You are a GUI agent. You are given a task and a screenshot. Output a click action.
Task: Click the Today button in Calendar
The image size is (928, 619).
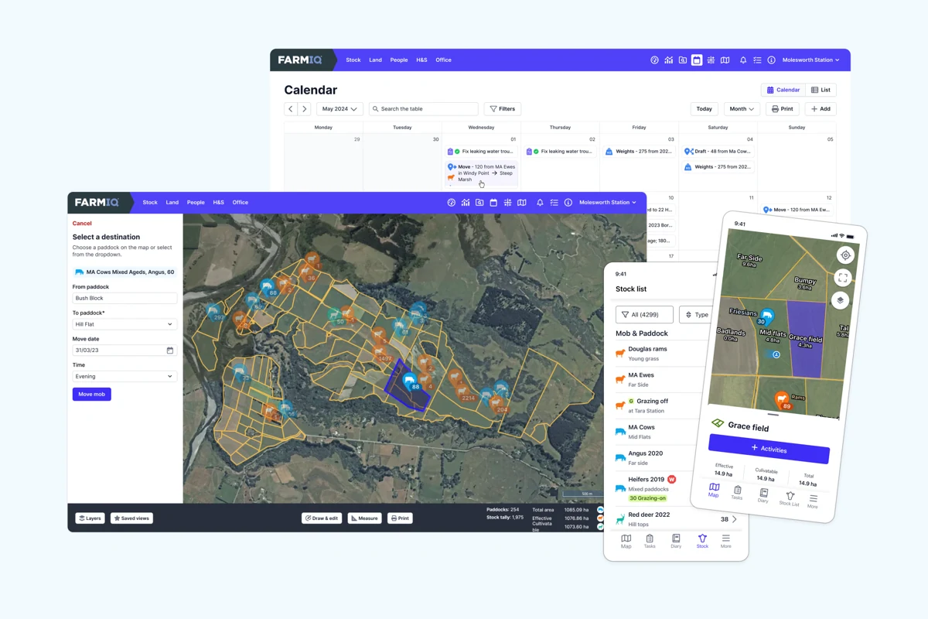click(x=704, y=109)
